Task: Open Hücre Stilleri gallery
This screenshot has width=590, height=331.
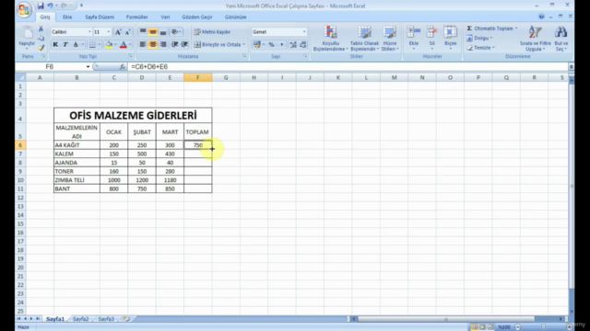Action: click(x=390, y=39)
